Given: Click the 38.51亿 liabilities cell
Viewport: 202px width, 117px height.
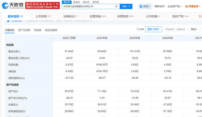Looking at the screenshot, I should pyautogui.click(x=102, y=104).
